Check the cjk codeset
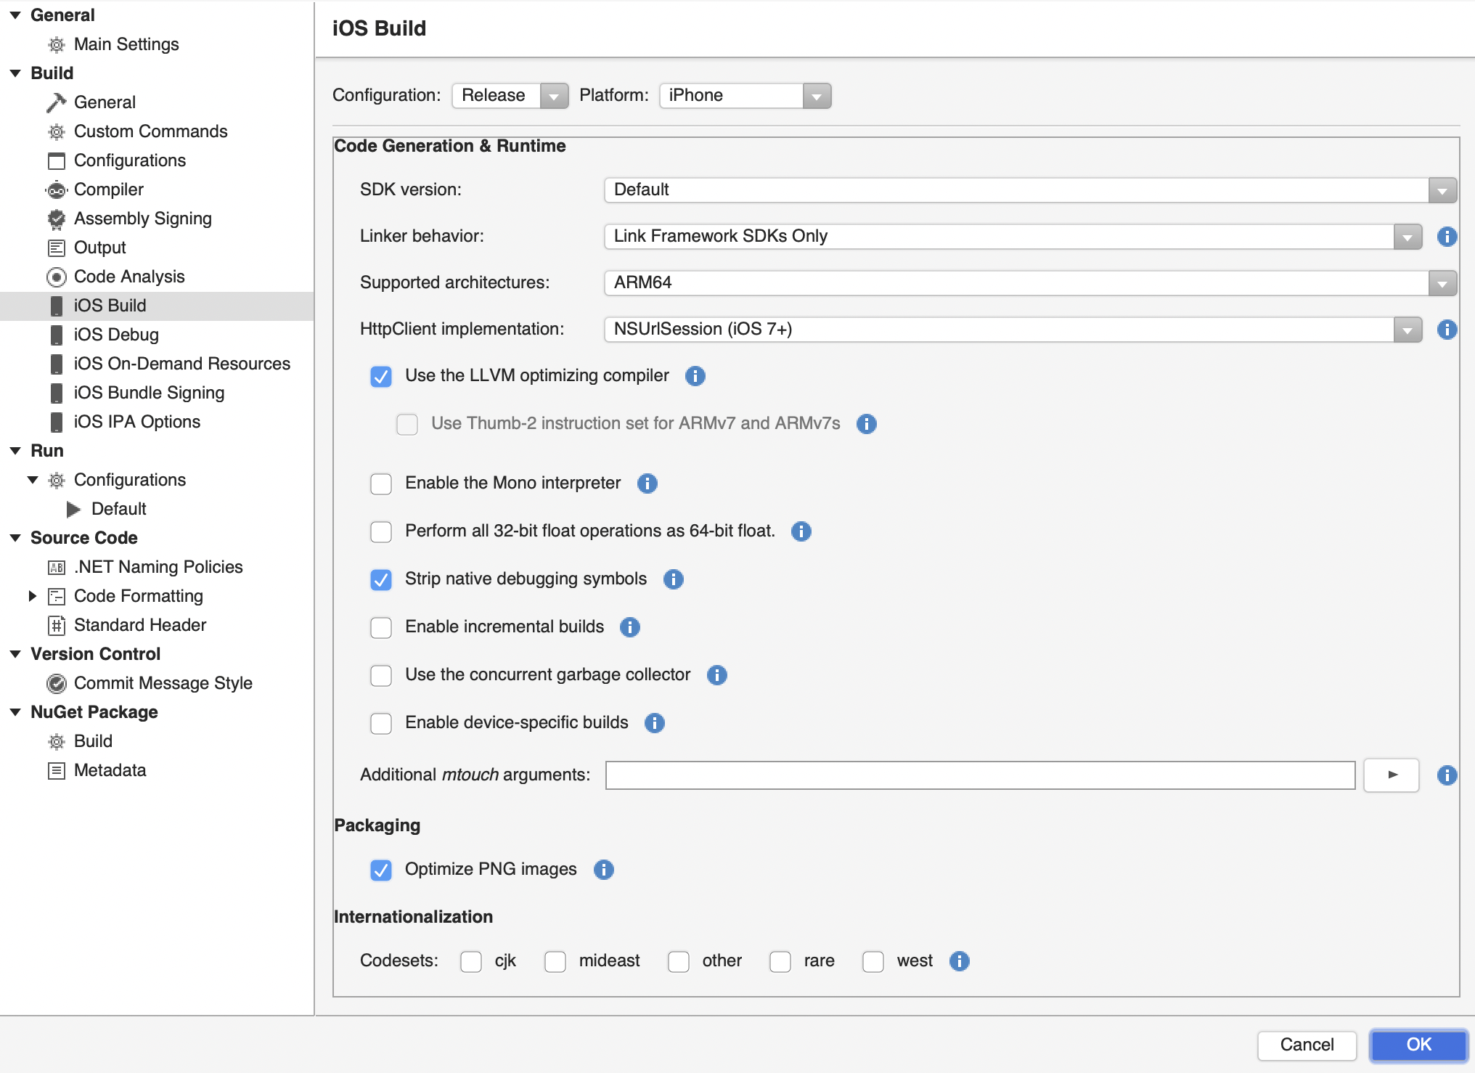The width and height of the screenshot is (1475, 1073). tap(471, 961)
